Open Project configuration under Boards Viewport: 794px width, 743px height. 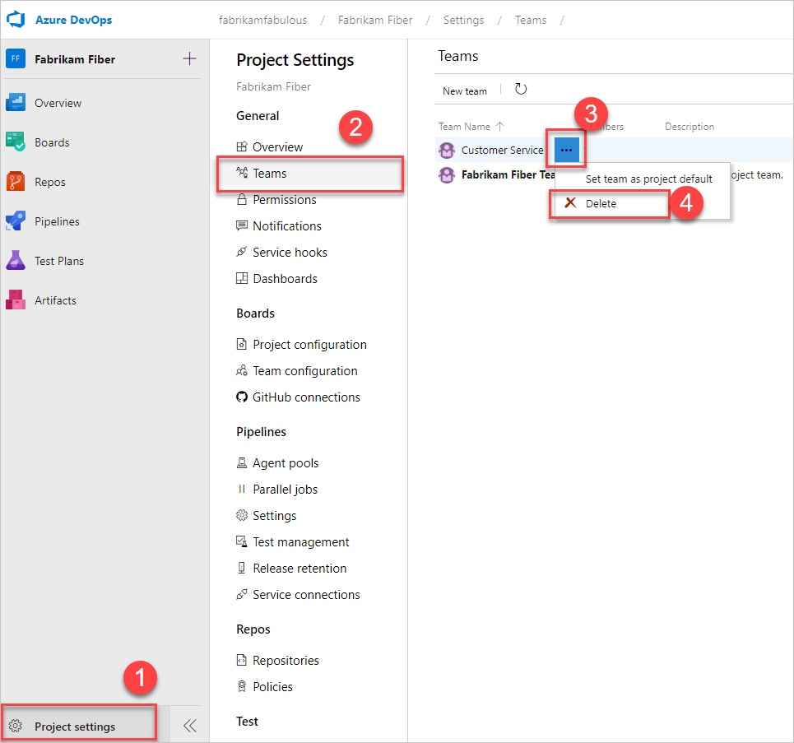(310, 345)
